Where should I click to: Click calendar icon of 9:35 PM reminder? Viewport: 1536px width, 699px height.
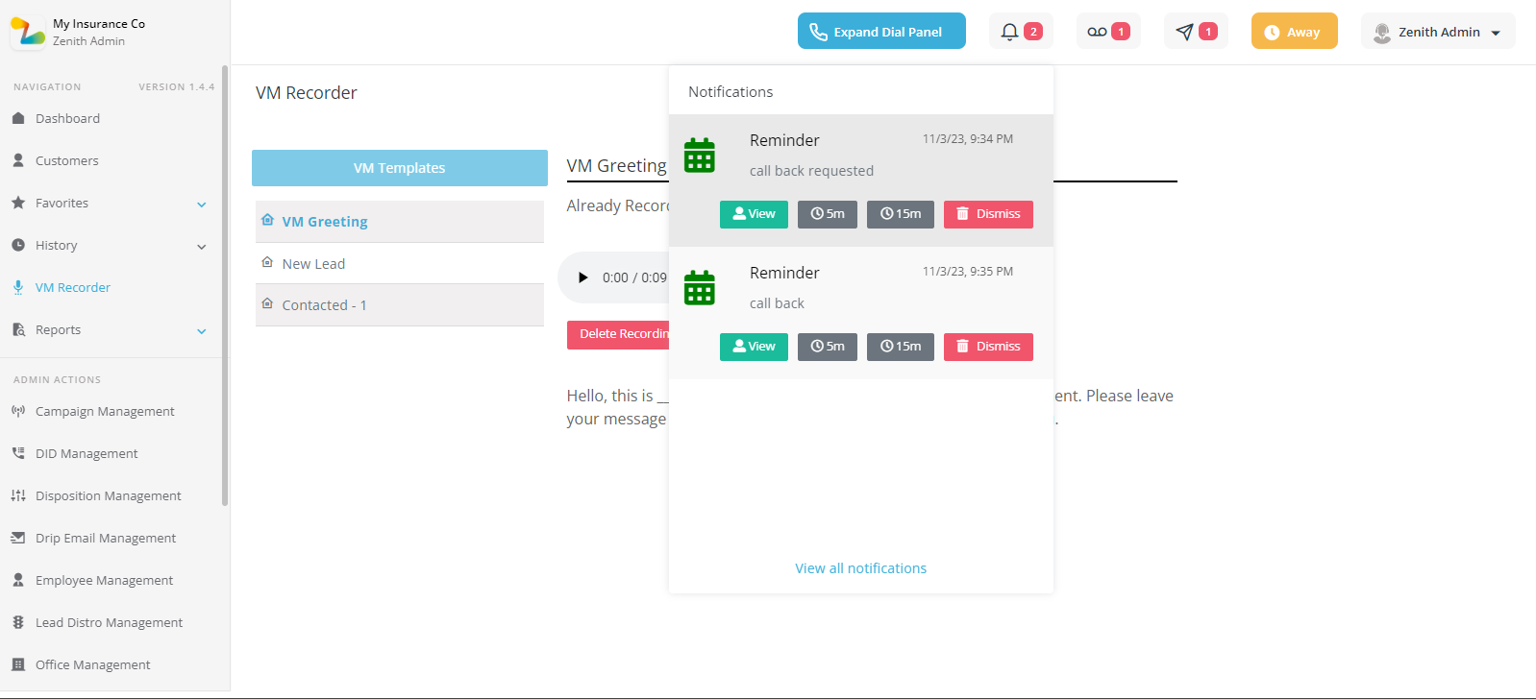click(700, 287)
